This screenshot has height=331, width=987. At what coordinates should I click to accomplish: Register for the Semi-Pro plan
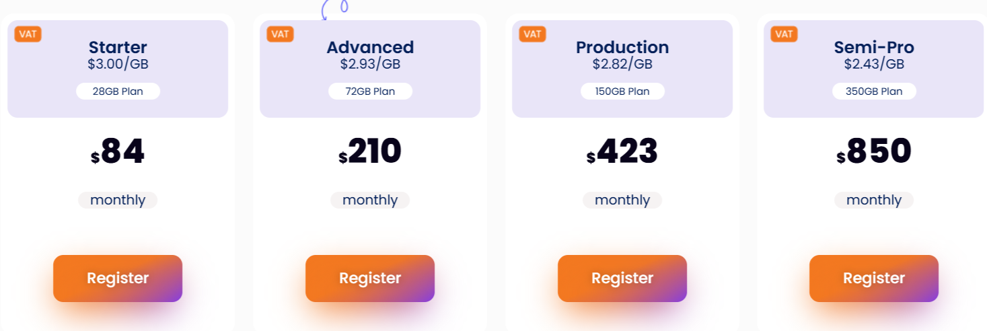[874, 279]
